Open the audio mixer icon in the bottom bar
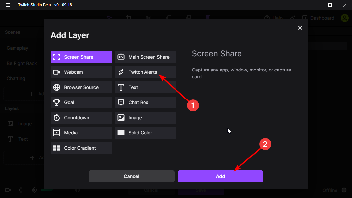The image size is (352, 198). [x=21, y=190]
